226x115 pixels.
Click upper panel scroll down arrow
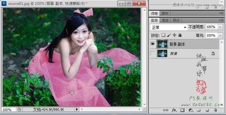click(x=222, y=2)
